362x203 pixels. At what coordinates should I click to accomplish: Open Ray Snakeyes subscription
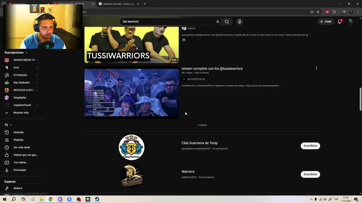(22, 83)
